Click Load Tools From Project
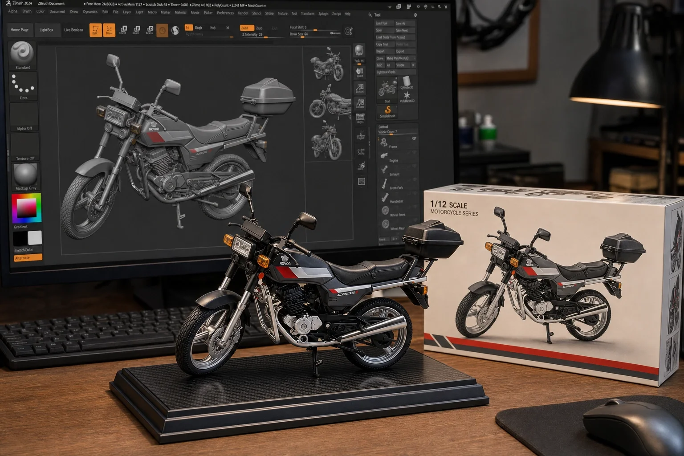The image size is (684, 456). point(395,37)
